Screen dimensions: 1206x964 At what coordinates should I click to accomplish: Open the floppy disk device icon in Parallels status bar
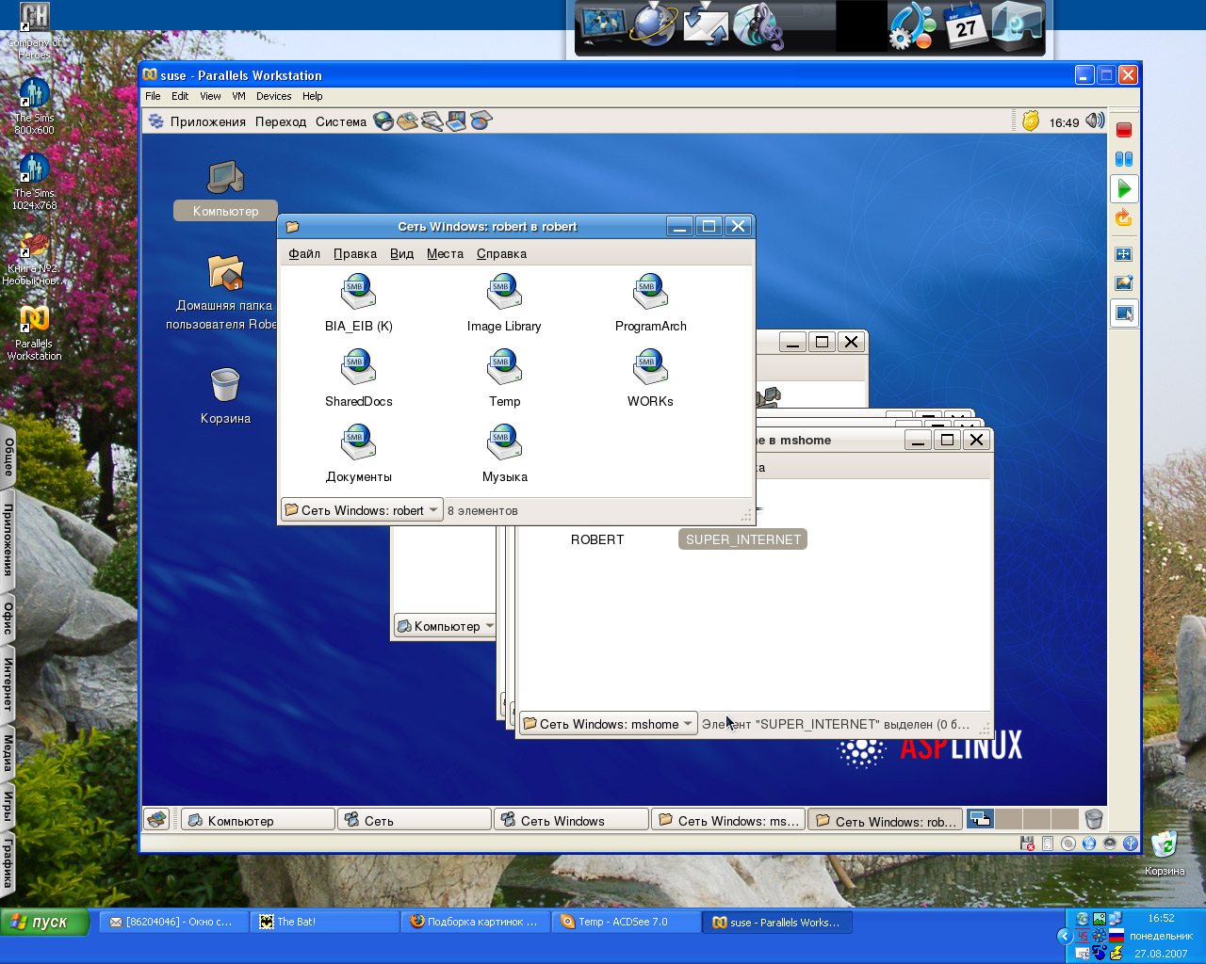[x=1027, y=843]
